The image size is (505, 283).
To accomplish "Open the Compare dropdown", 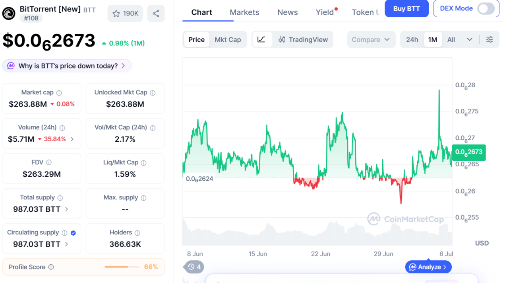I will (371, 39).
